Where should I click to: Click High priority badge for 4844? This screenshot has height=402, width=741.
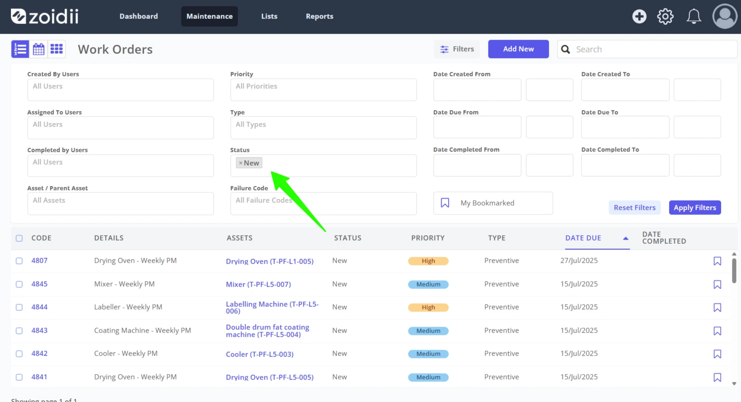(x=428, y=308)
